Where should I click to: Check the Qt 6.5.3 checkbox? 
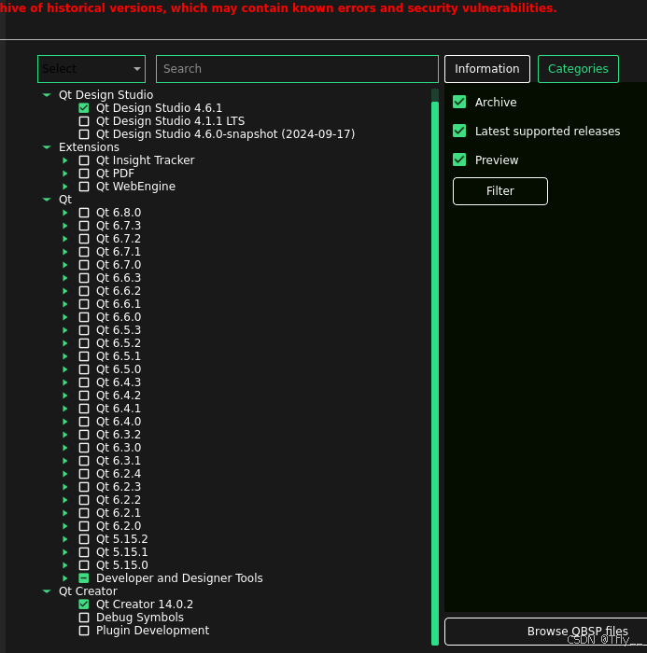click(84, 330)
